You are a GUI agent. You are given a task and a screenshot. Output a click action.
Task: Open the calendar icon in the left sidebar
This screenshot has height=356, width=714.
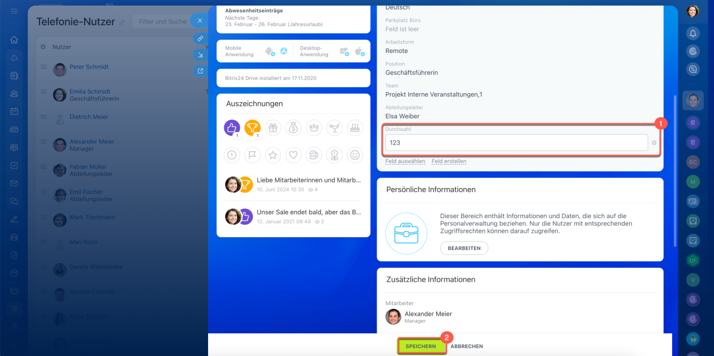(x=14, y=111)
